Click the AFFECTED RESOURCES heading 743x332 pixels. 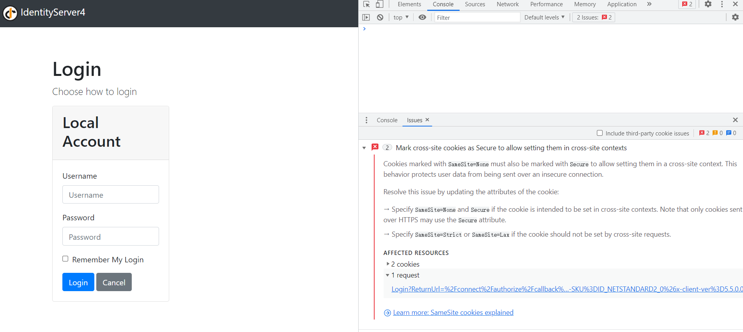click(416, 253)
